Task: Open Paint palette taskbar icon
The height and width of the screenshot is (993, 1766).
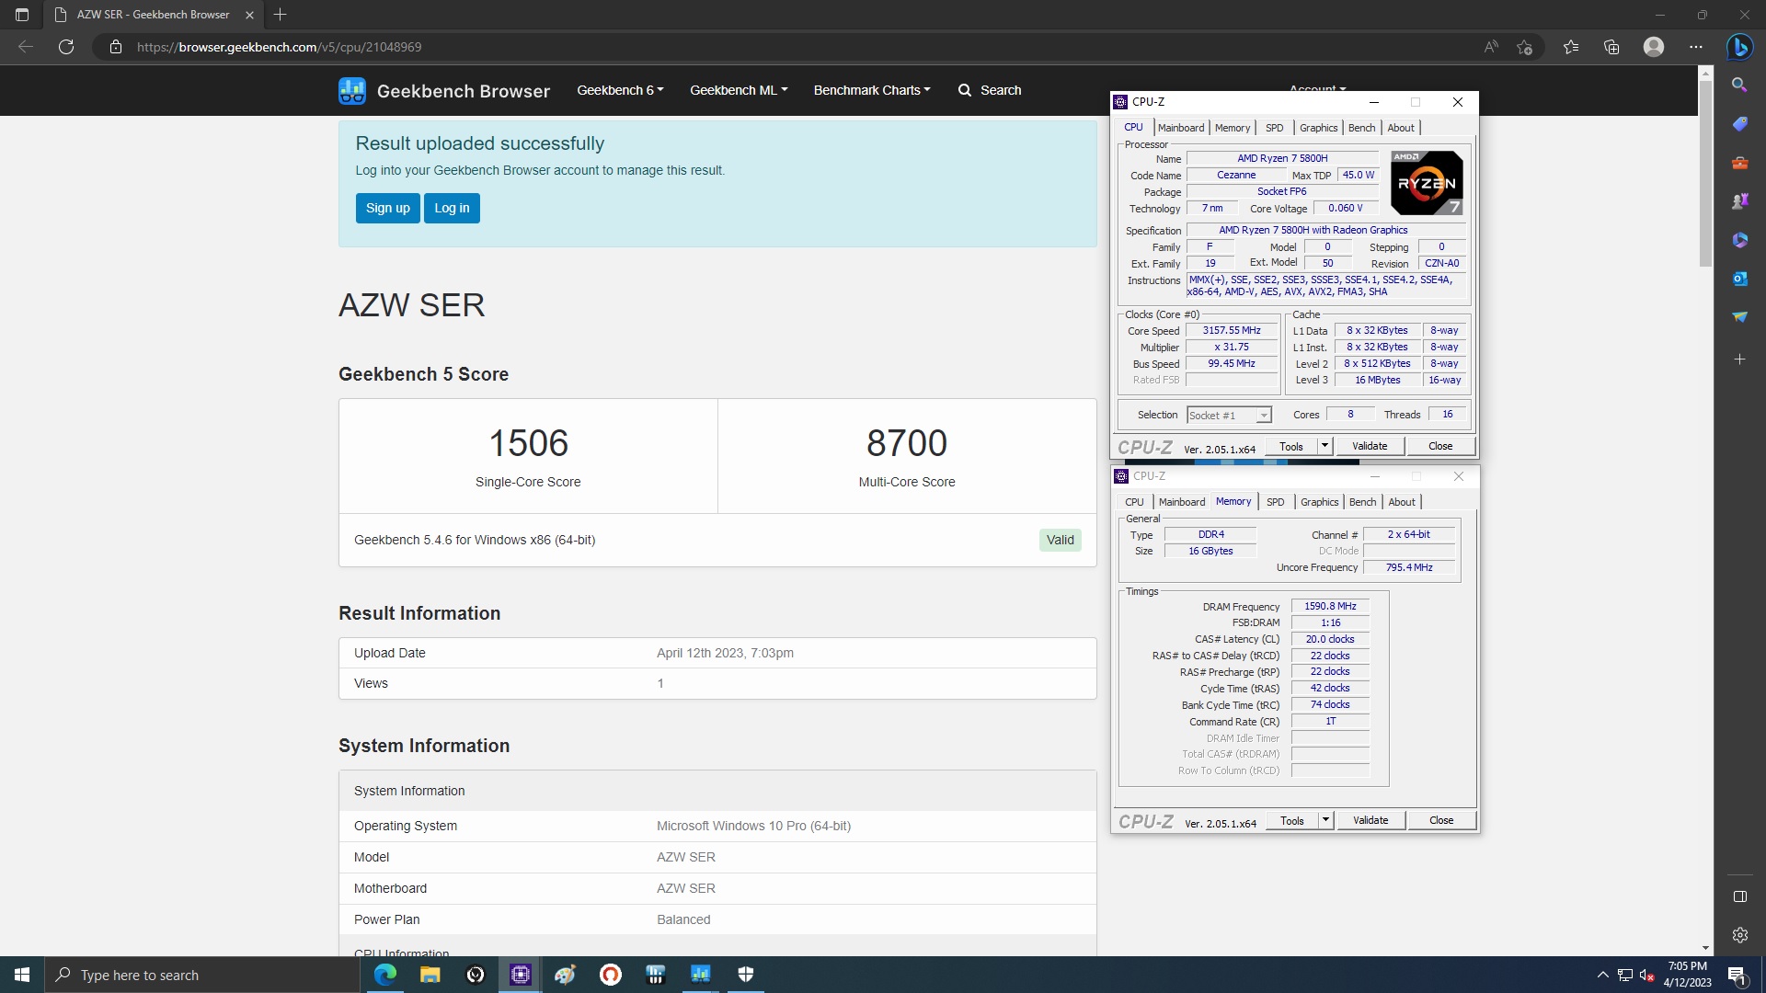Action: point(565,975)
